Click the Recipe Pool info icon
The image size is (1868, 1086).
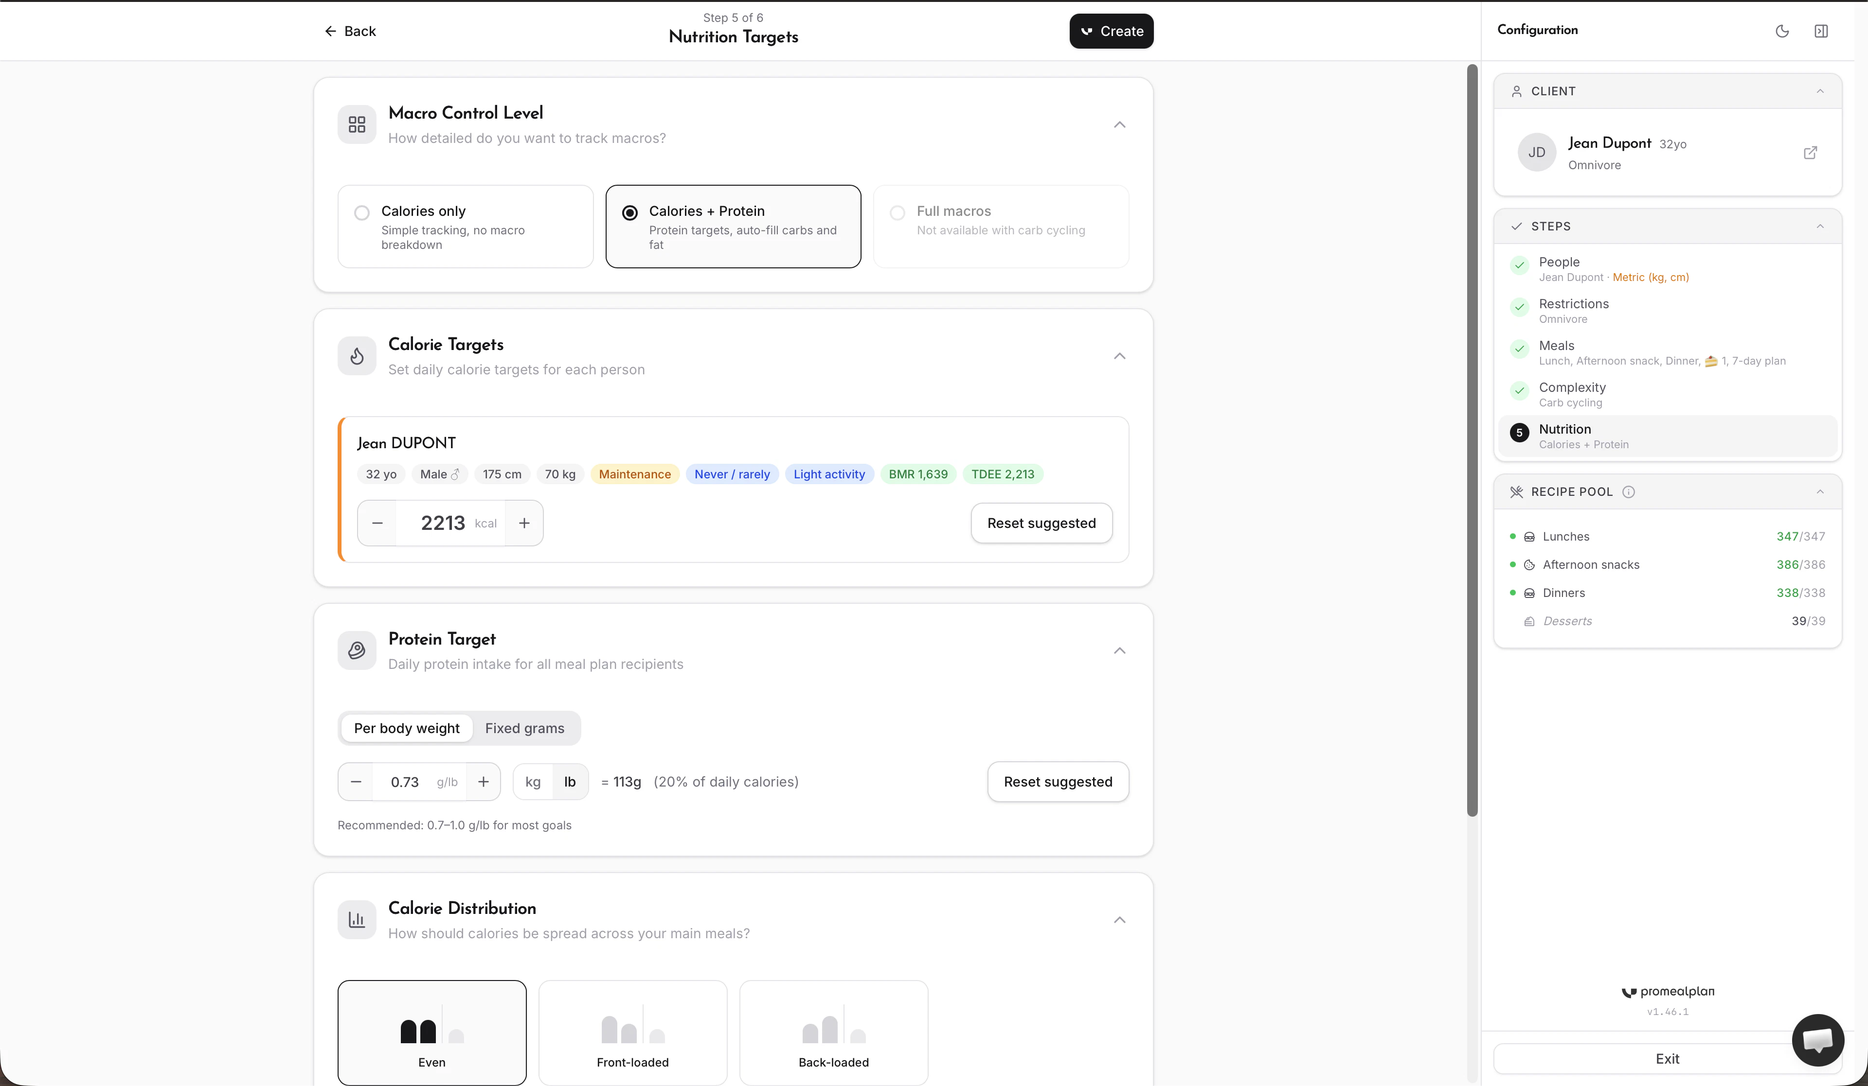coord(1629,492)
